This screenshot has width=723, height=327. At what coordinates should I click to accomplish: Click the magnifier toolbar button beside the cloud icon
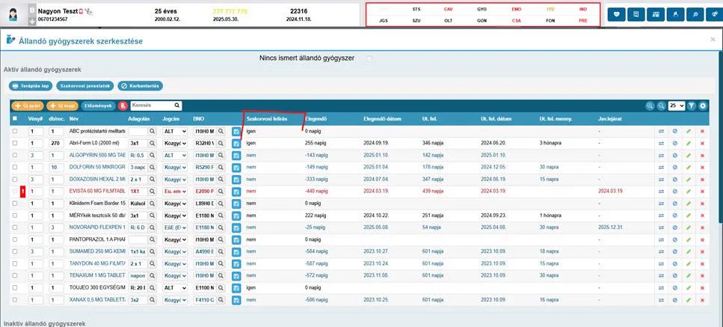pos(695,14)
